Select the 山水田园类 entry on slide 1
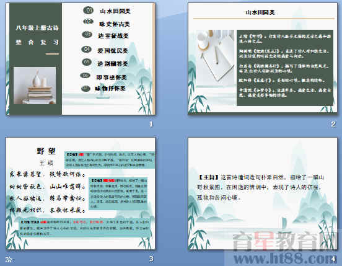The width and height of the screenshot is (342, 266). click(115, 11)
